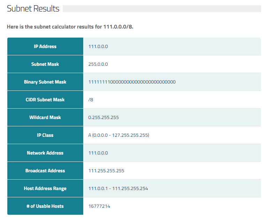
Task: Select the 16777214 usable hosts value
Action: [99, 206]
